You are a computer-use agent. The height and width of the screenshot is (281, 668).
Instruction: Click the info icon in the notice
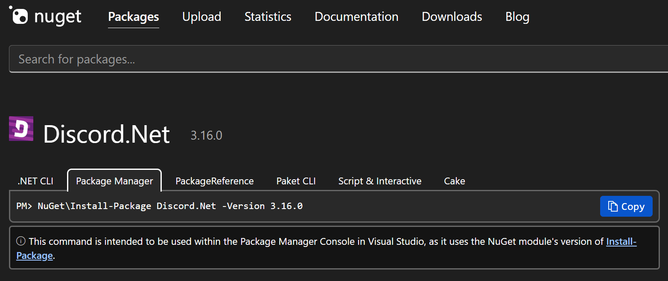[20, 241]
